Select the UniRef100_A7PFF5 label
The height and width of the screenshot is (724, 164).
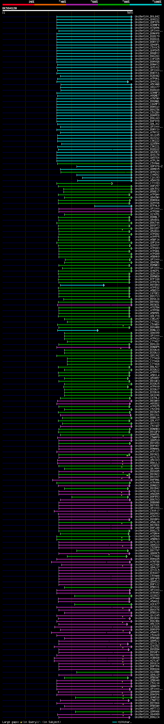[147, 237]
